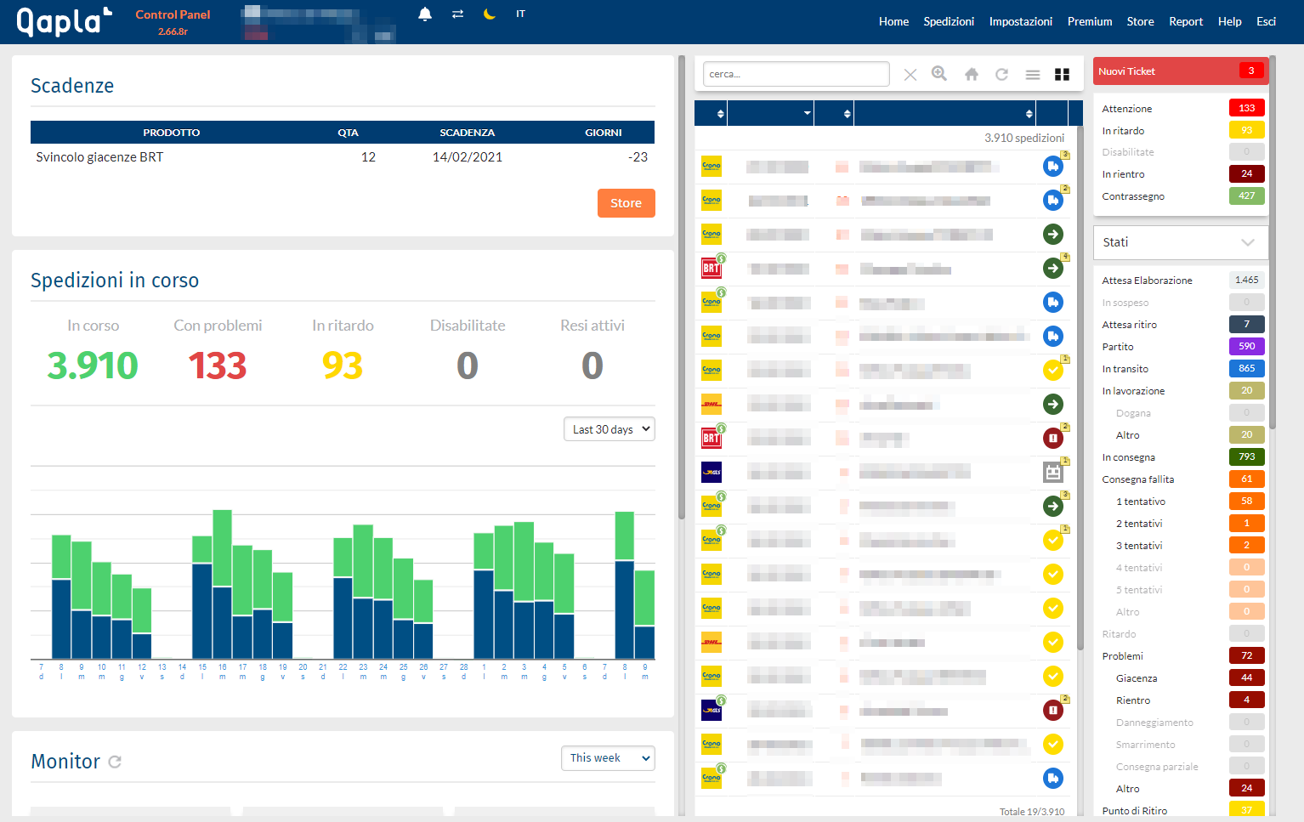This screenshot has height=822, width=1304.
Task: Collapse the Stati panel chevron
Action: coord(1247,242)
